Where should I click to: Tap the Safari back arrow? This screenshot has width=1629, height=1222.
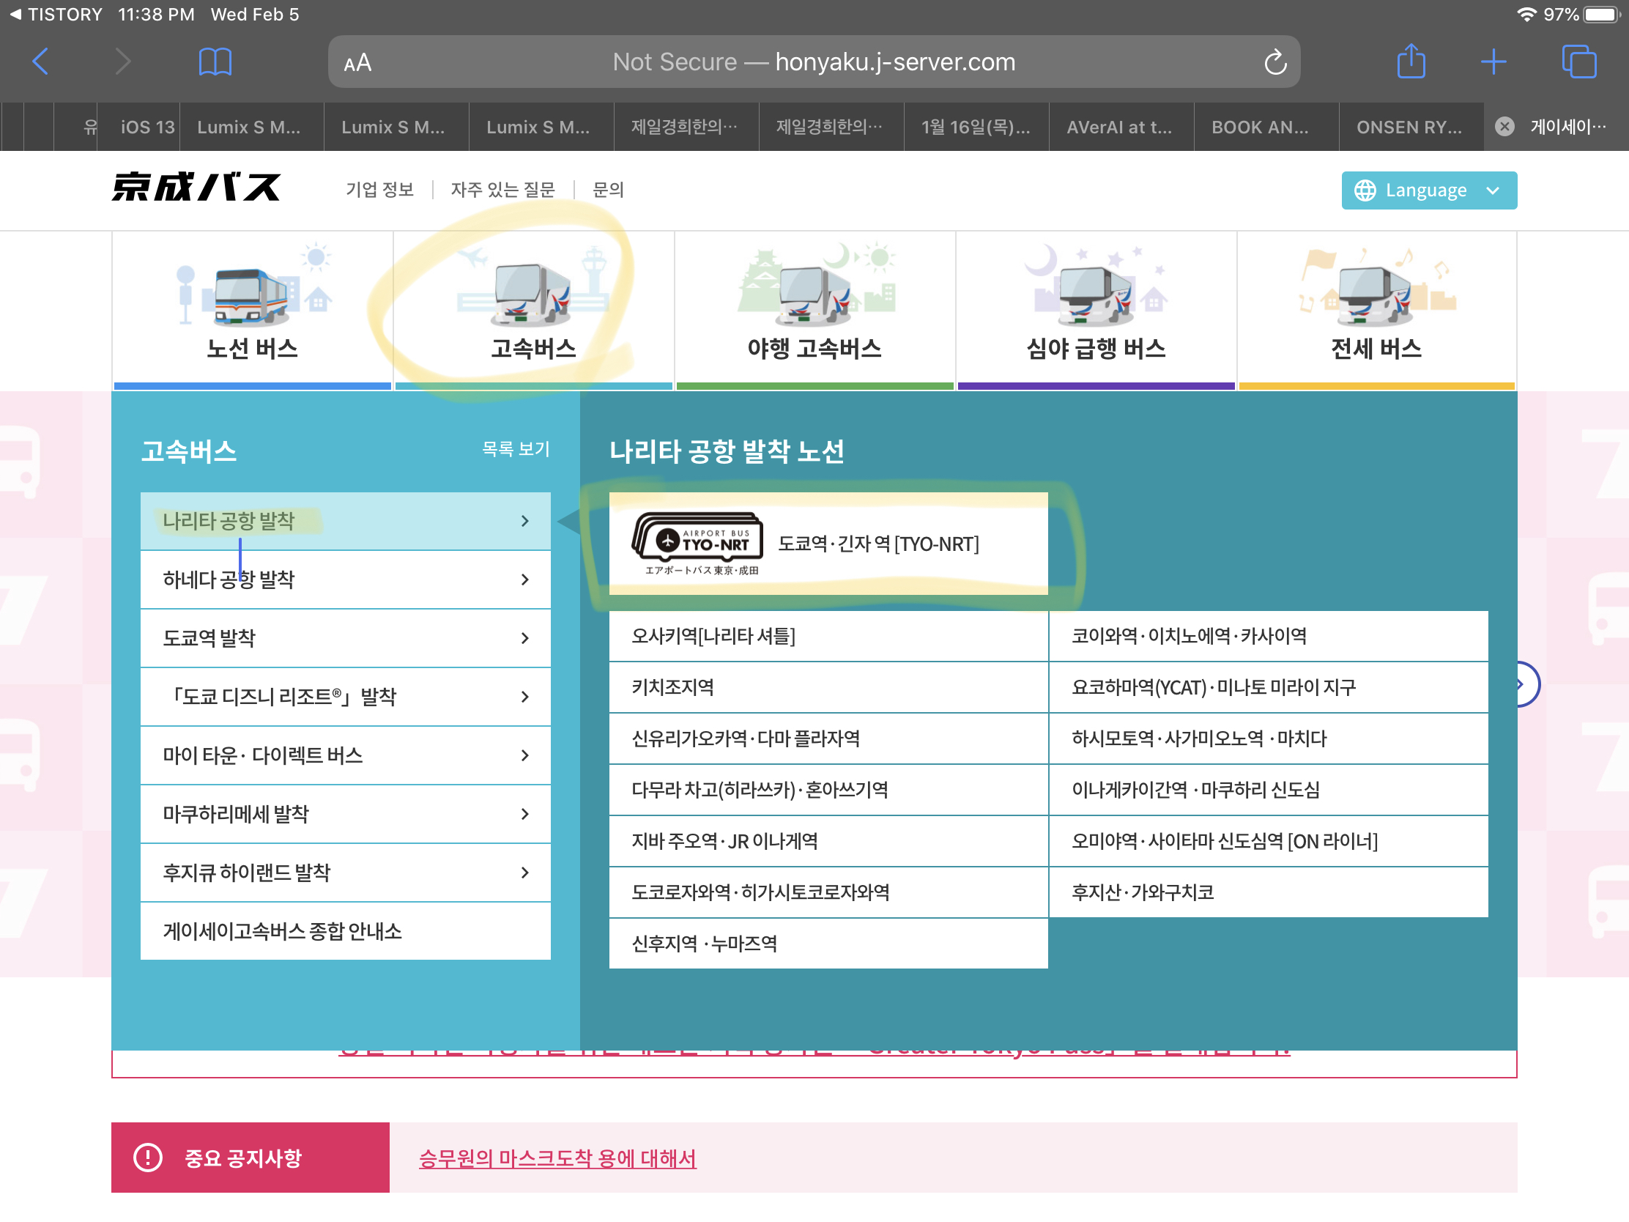point(41,62)
